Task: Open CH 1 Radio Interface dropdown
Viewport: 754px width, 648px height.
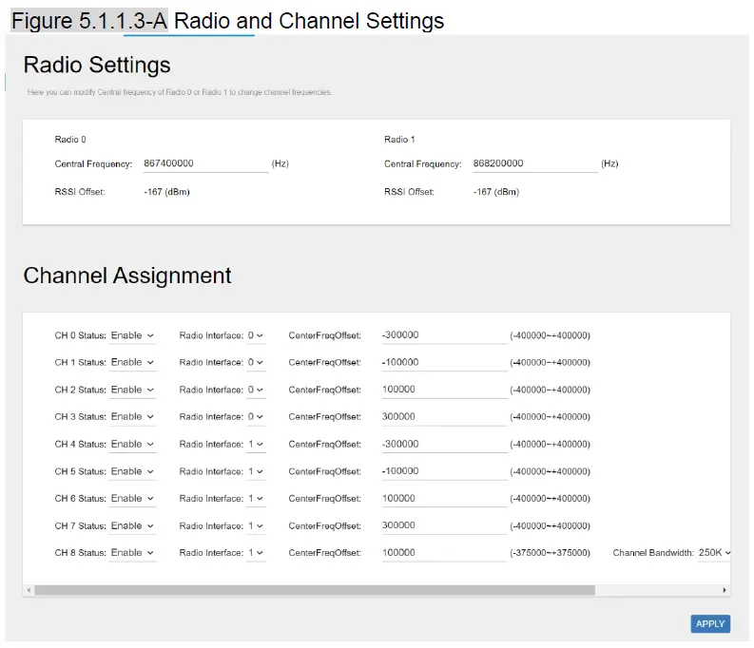Action: click(x=255, y=363)
